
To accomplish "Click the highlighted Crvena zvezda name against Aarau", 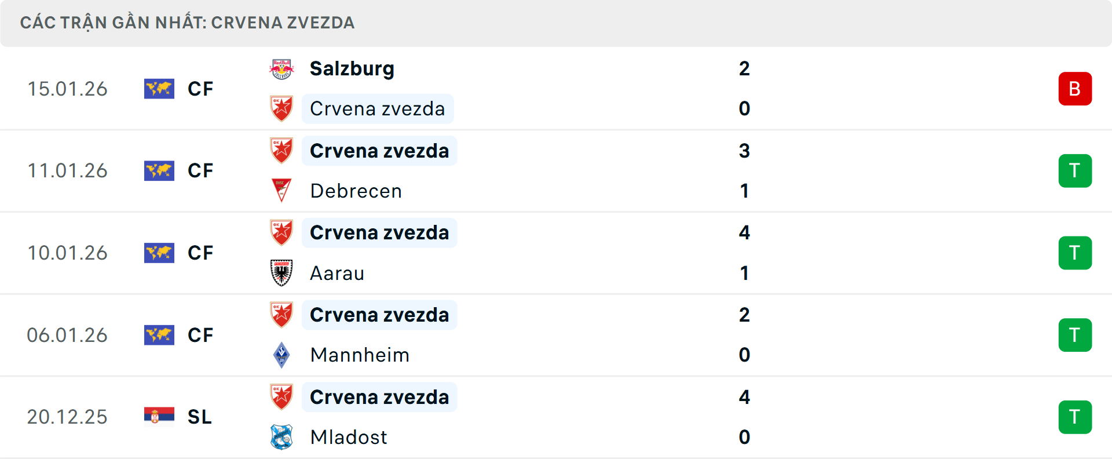I will 379,232.
